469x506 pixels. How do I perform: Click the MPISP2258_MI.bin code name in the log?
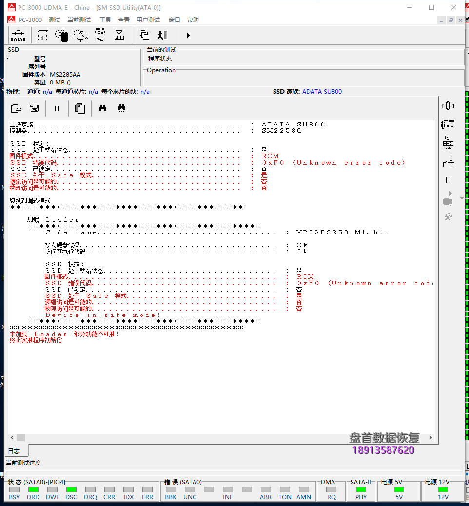[343, 232]
